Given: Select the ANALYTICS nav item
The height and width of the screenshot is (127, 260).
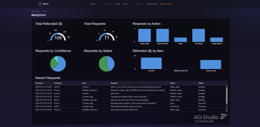Looking at the screenshot, I should tap(166, 4).
